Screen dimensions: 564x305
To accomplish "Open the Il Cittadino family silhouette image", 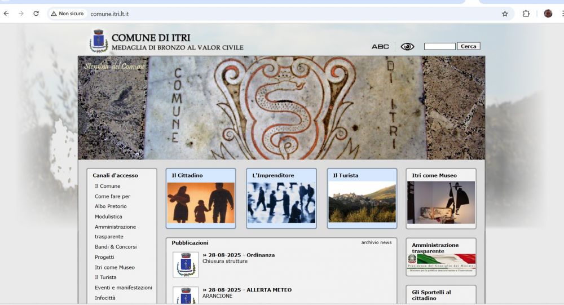I will (201, 203).
